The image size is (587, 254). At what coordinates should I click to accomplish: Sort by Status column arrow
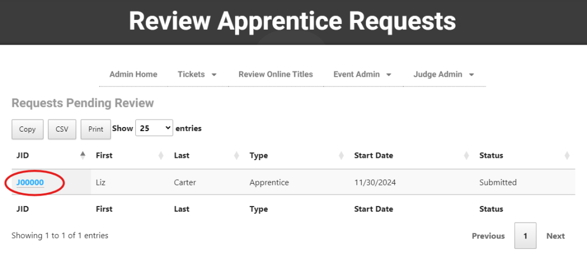567,156
